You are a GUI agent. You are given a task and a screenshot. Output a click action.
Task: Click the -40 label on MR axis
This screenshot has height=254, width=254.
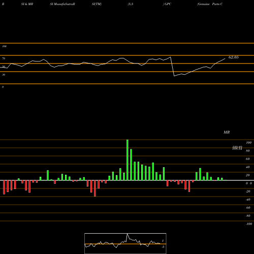click(x=248, y=200)
